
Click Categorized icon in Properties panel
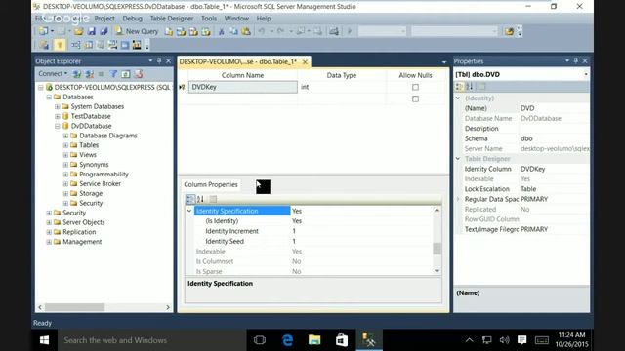[460, 87]
